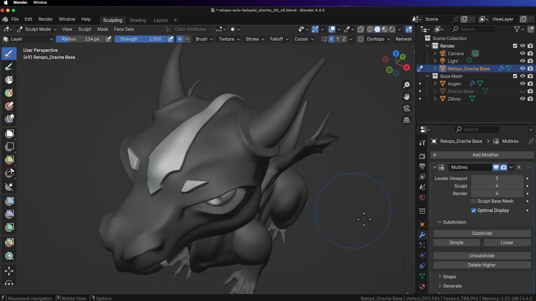Select the Move transform tool

(x=9, y=271)
